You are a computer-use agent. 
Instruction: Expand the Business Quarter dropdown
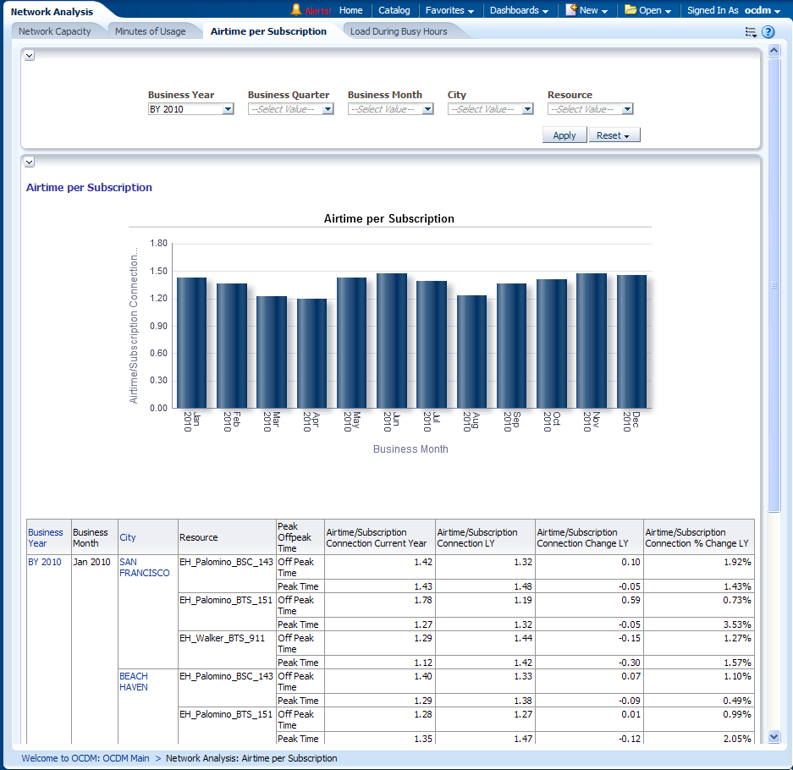[328, 109]
